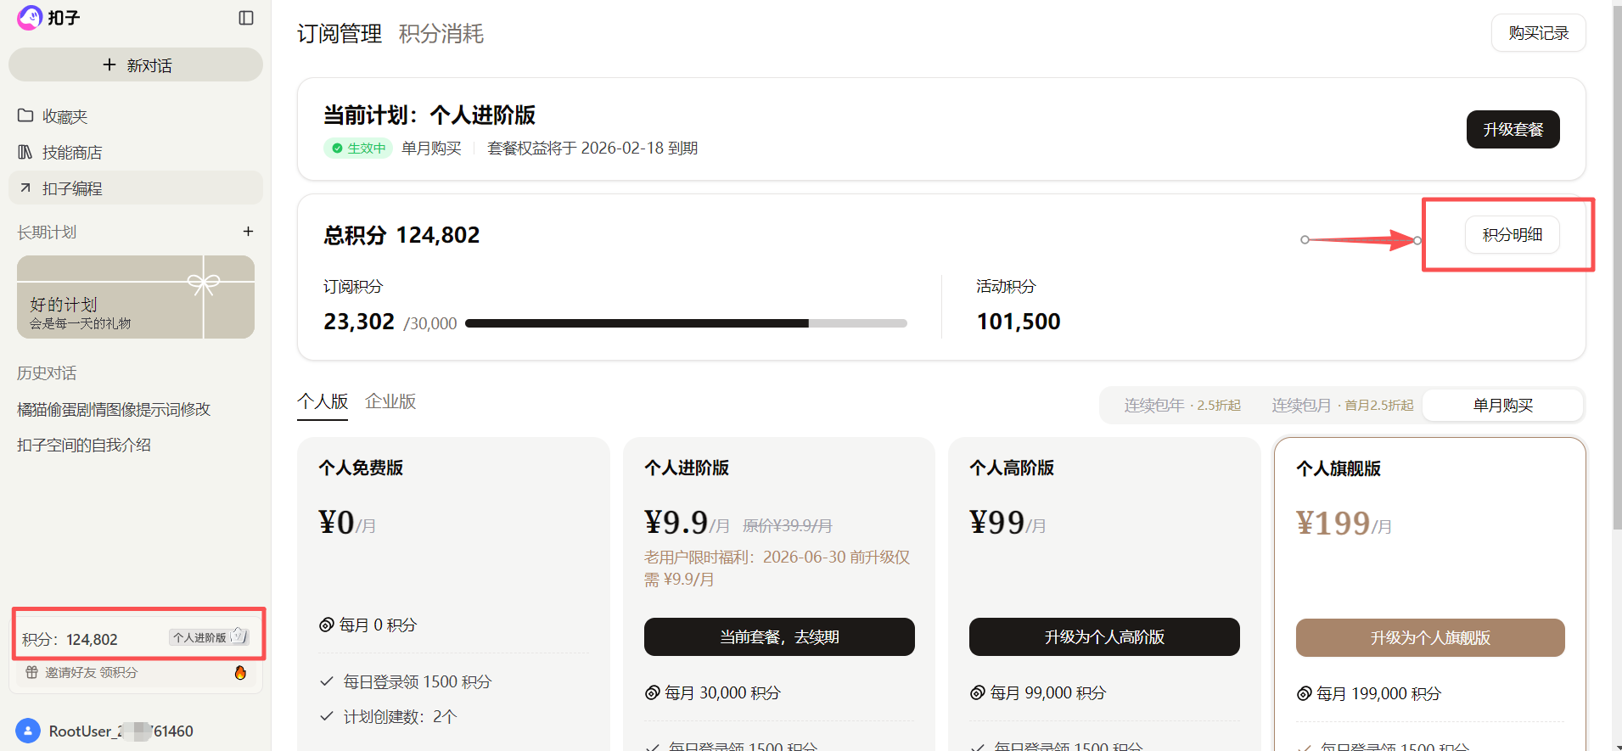Image resolution: width=1622 pixels, height=751 pixels.
Task: Click the 订阅积分 progress bar
Action: tap(688, 322)
